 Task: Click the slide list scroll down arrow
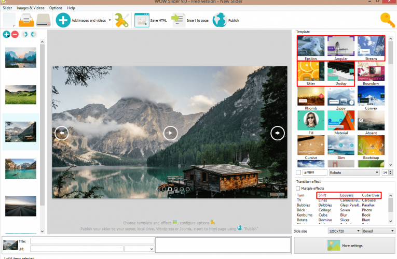coord(42,231)
